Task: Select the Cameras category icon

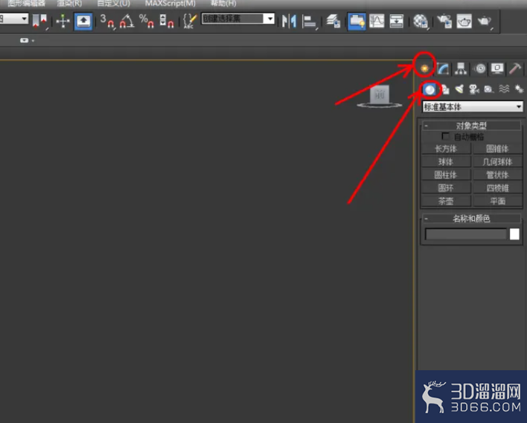Action: (474, 89)
